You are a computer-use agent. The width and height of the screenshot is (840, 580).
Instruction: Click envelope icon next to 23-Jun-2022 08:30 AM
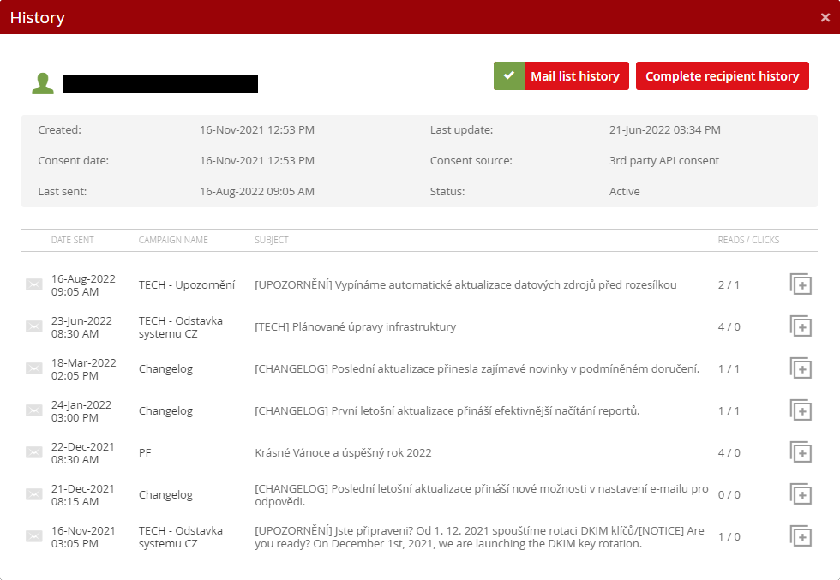coord(34,326)
